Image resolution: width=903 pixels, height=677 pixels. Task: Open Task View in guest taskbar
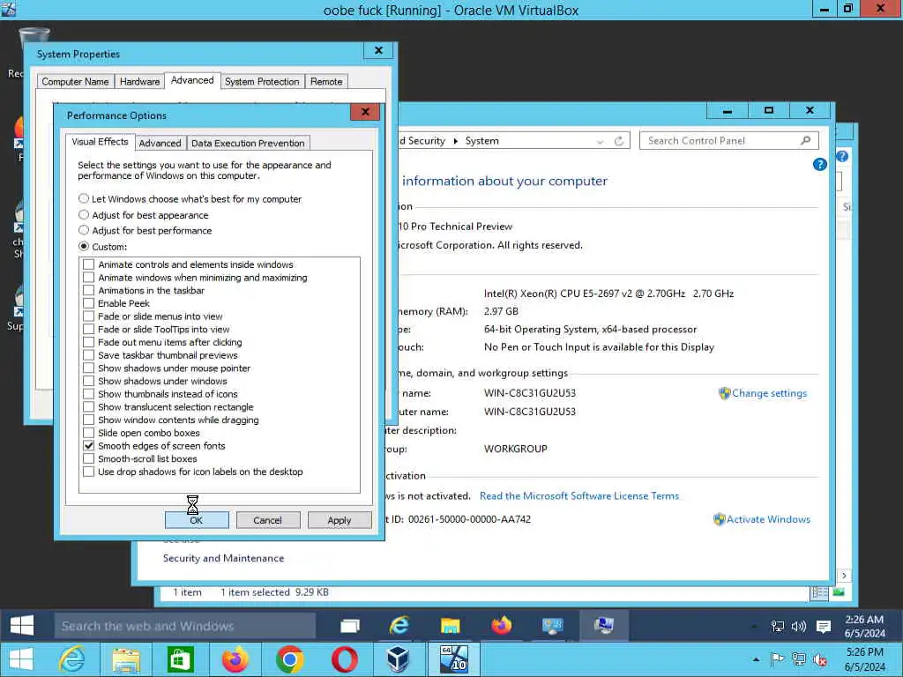click(x=349, y=626)
